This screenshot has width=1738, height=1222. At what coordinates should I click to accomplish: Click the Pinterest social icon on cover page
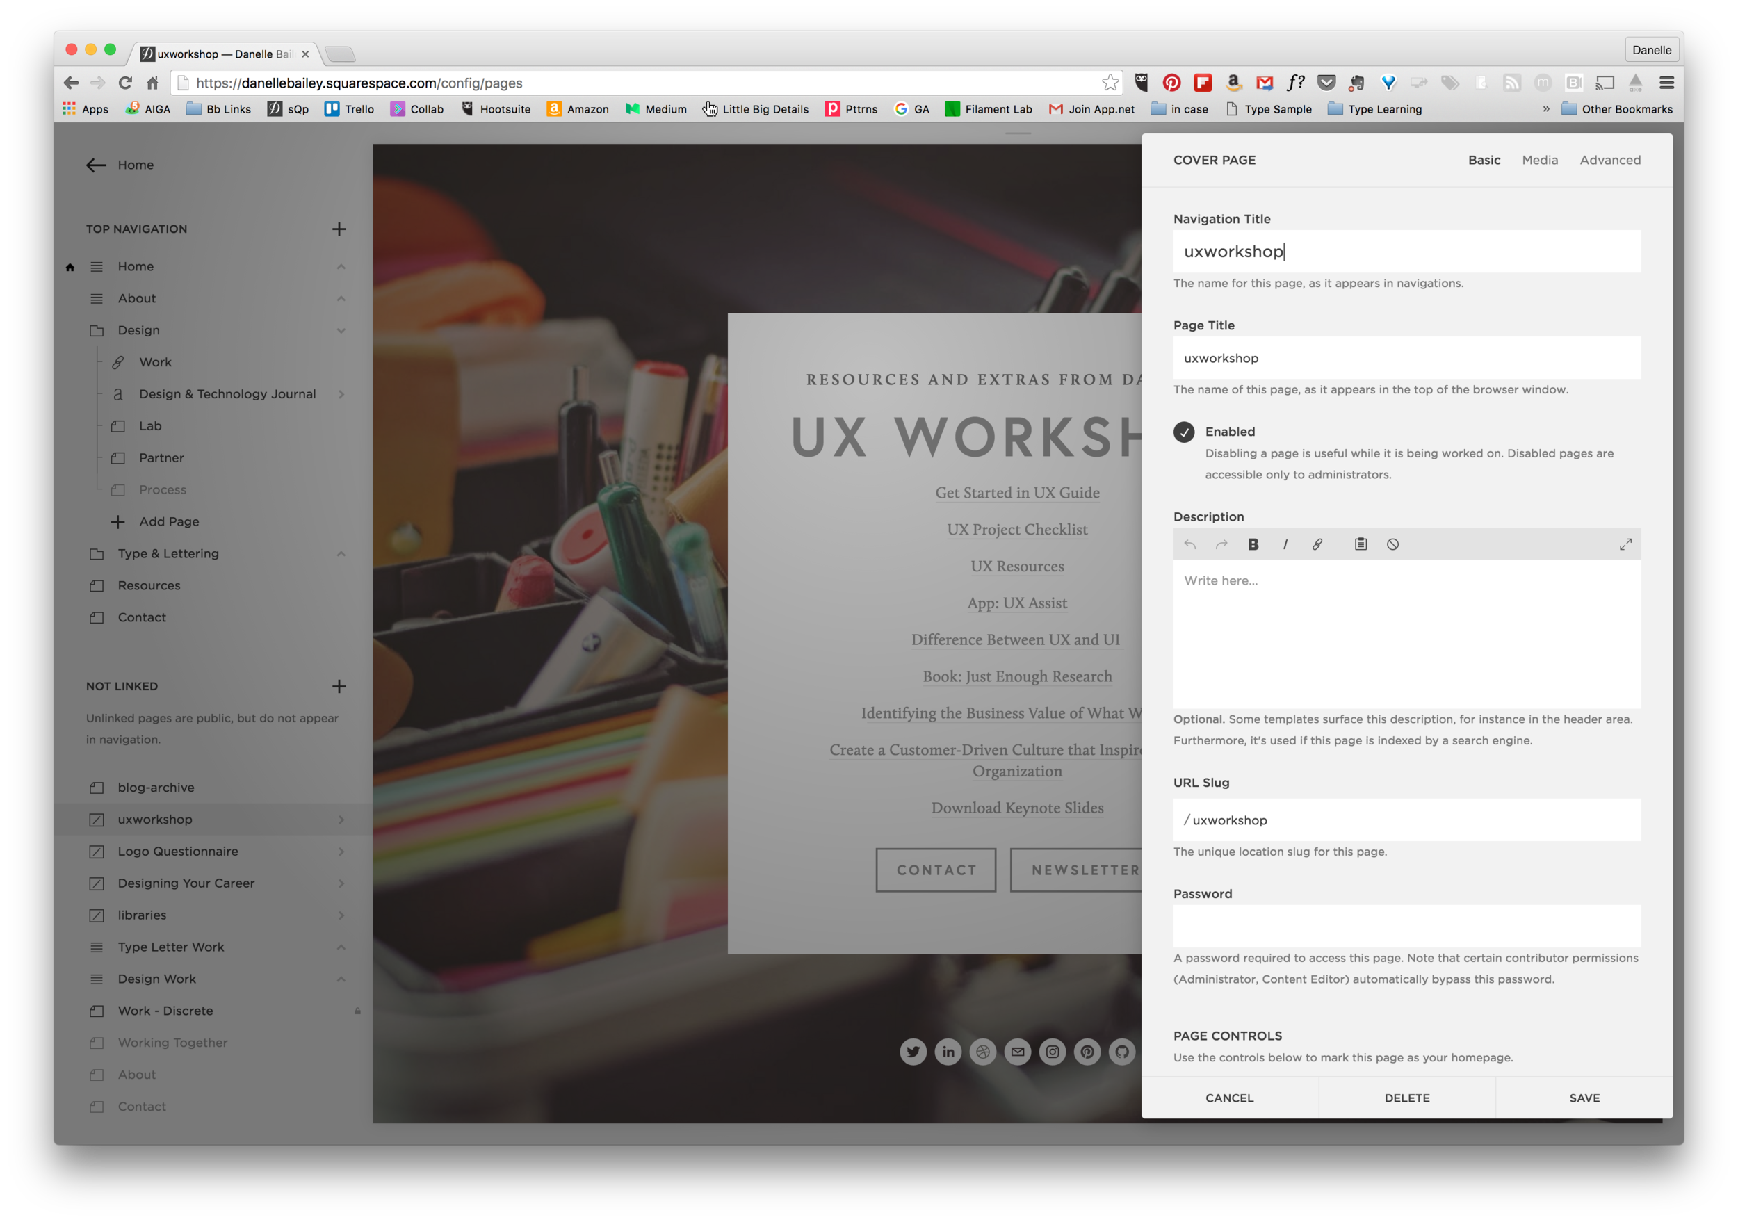click(x=1087, y=1051)
